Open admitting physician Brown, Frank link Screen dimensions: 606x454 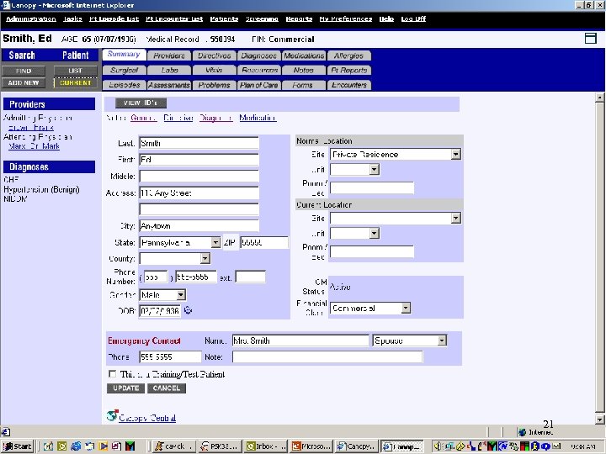(x=31, y=128)
